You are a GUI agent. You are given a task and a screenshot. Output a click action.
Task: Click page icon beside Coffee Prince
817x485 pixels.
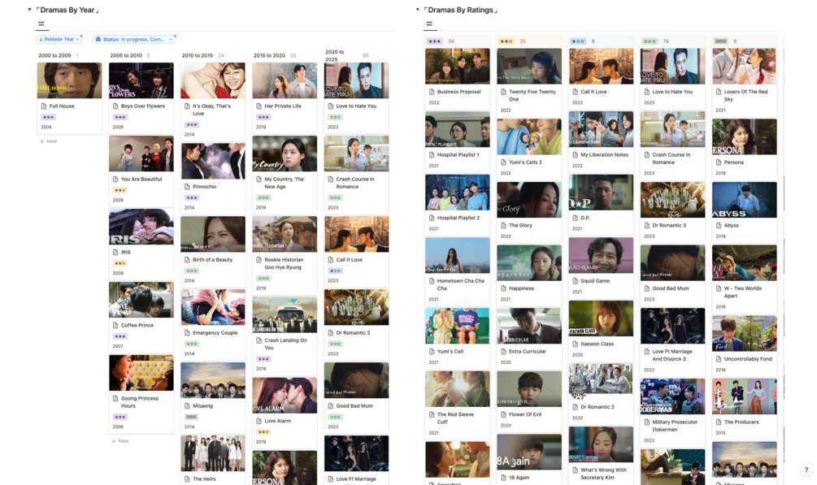(x=115, y=325)
